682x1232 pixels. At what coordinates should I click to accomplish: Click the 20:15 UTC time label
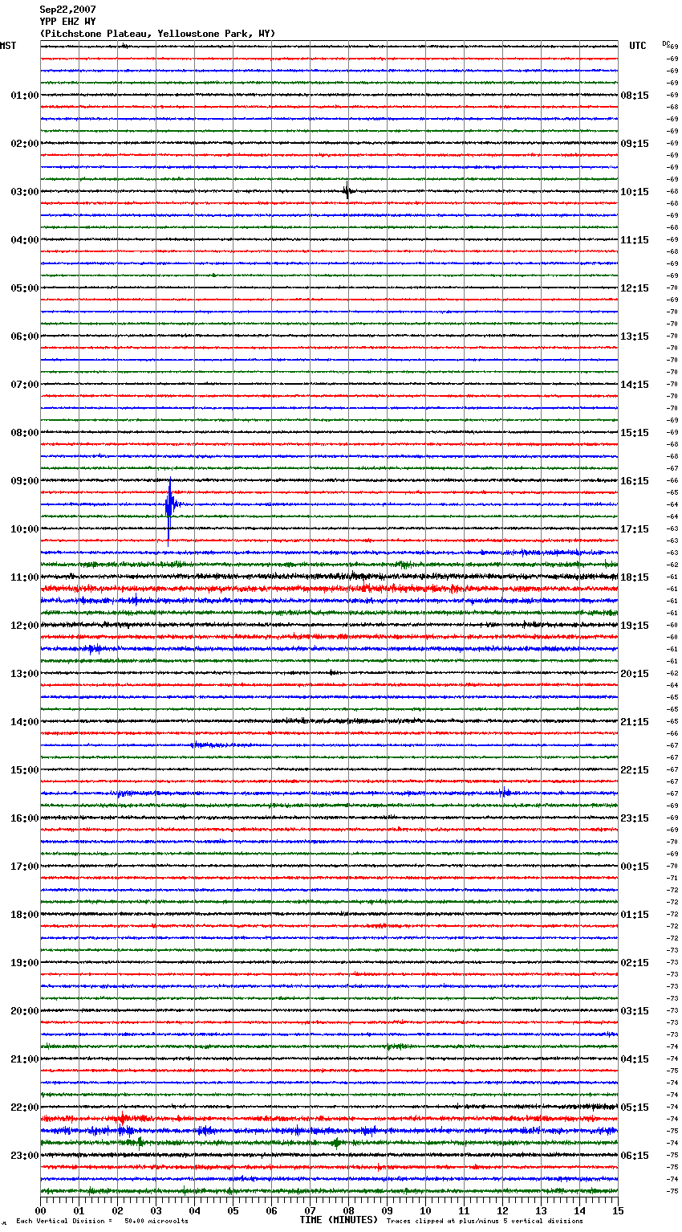pos(635,674)
